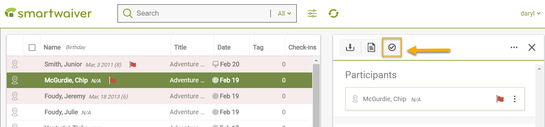Click kiosk icon beside Feb 20
The width and height of the screenshot is (545, 127).
click(215, 64)
